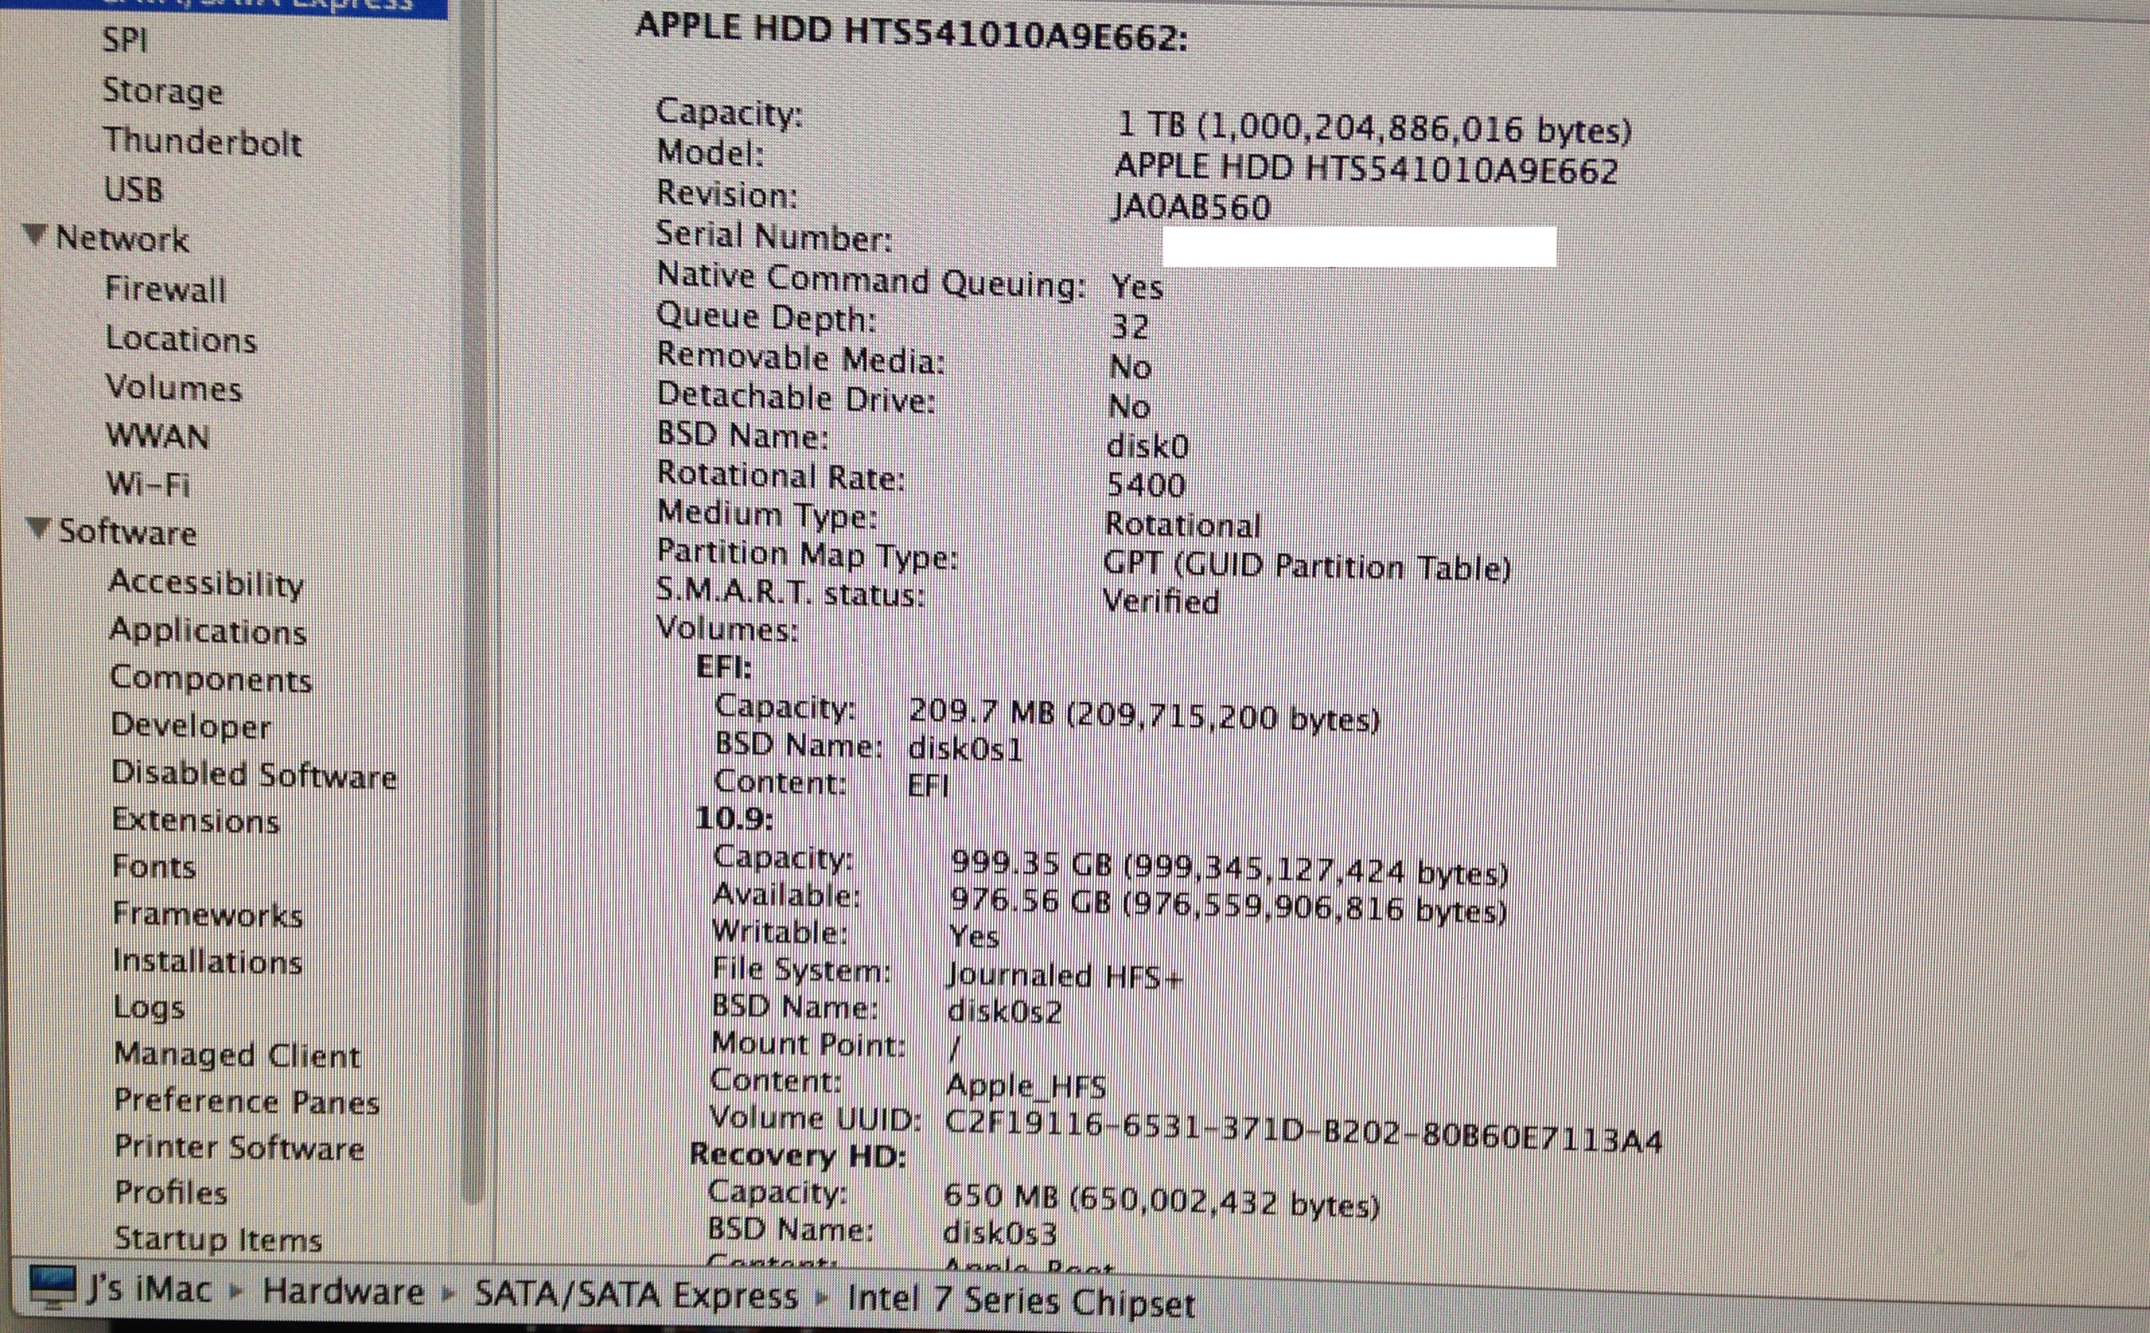Click Intel 7 Series Chipset breadcrumb
The image size is (2150, 1333).
coord(1021,1300)
